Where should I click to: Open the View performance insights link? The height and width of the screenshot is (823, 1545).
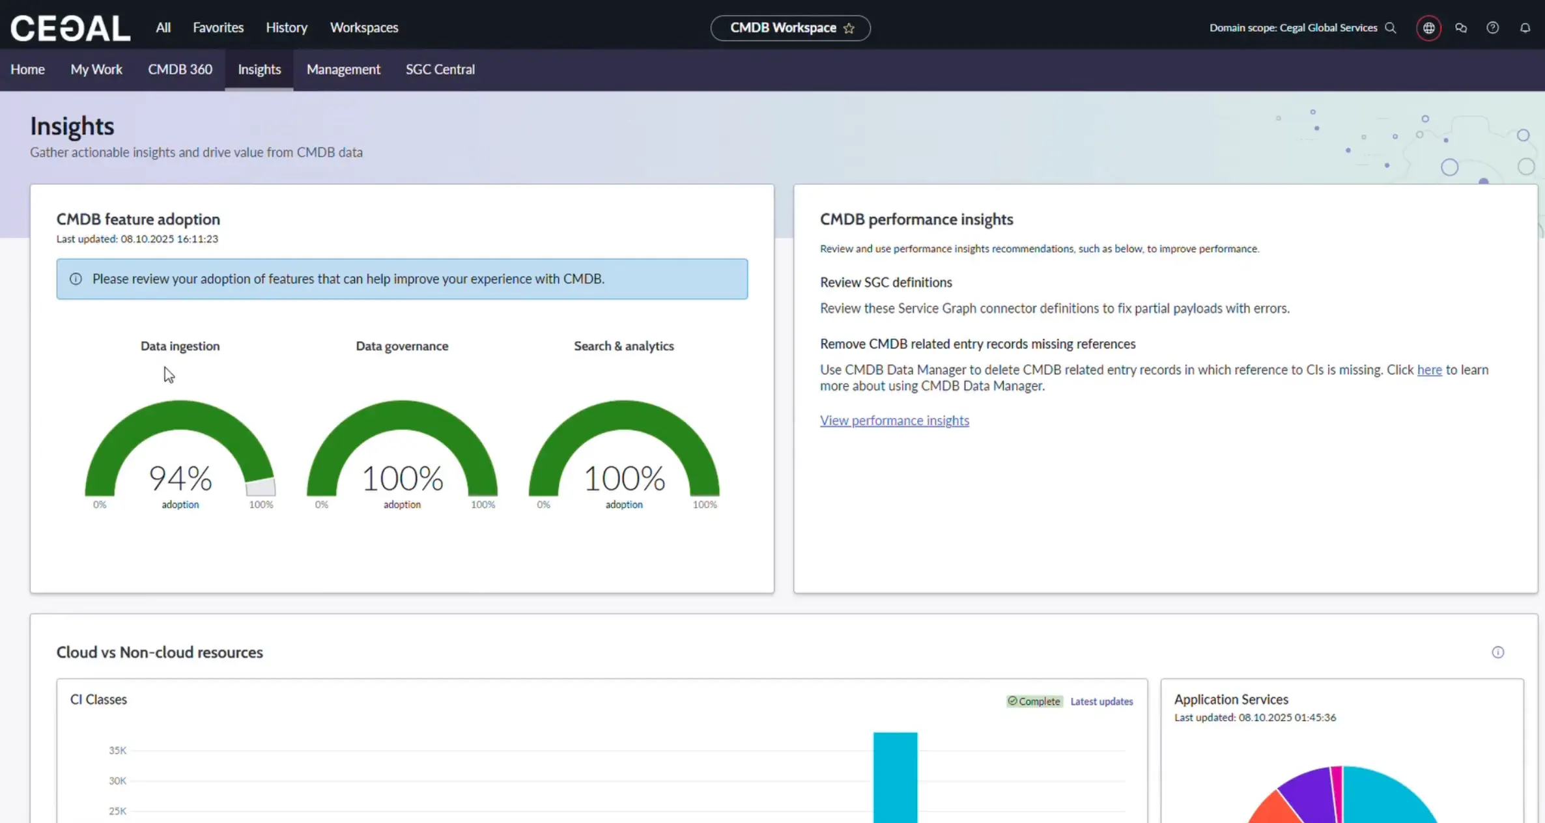pos(894,421)
